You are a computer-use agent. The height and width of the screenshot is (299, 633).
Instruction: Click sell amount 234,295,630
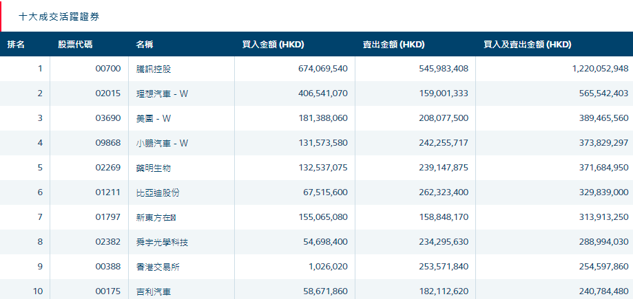(444, 242)
